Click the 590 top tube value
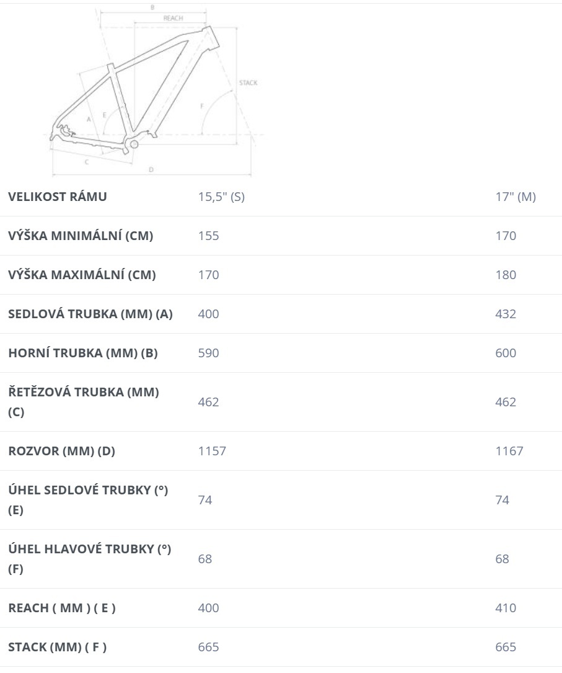The image size is (562, 673). (x=208, y=353)
